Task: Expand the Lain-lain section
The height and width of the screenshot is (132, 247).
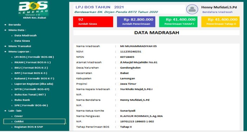Action: (x=15, y=111)
